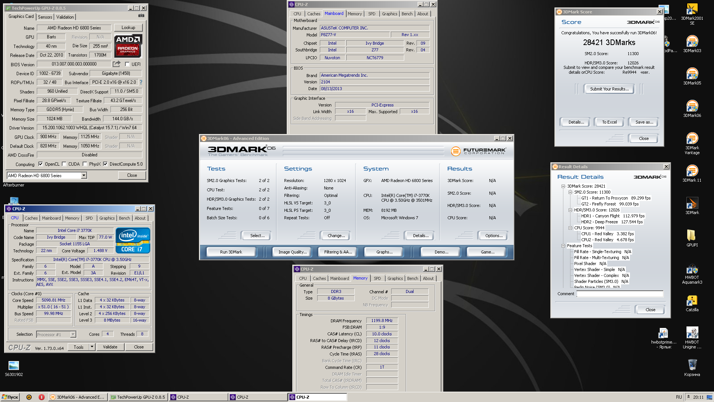Screen dimensions: 714x402
Task: Open the 3DMark Vantage desktop icon
Action: [x=692, y=143]
